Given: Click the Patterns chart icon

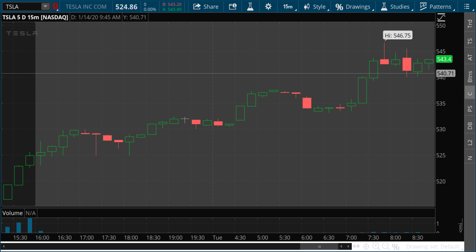Looking at the screenshot, I should (423, 6).
